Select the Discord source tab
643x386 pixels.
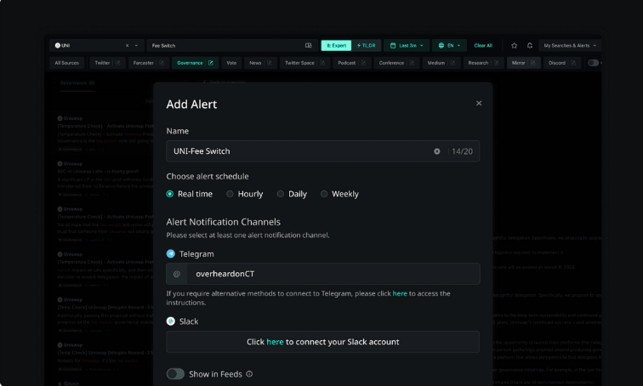tap(557, 63)
